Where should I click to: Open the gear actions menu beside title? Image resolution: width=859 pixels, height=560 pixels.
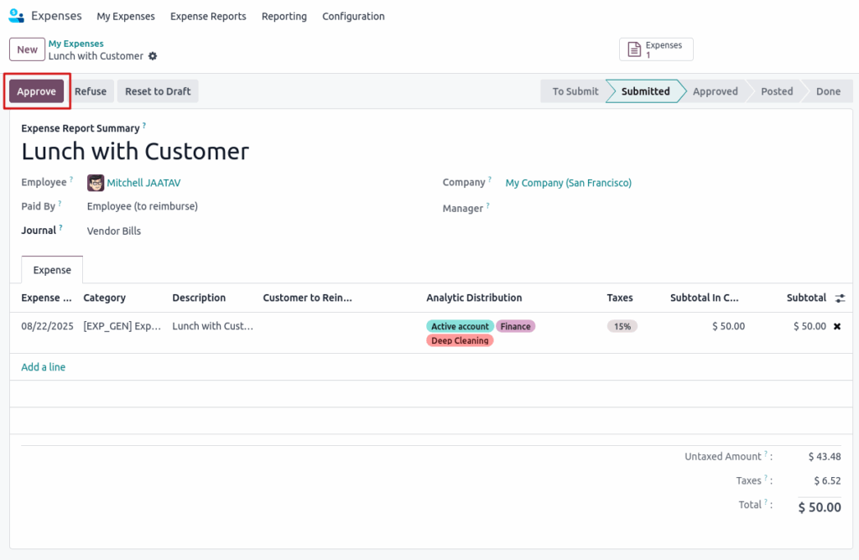point(153,56)
